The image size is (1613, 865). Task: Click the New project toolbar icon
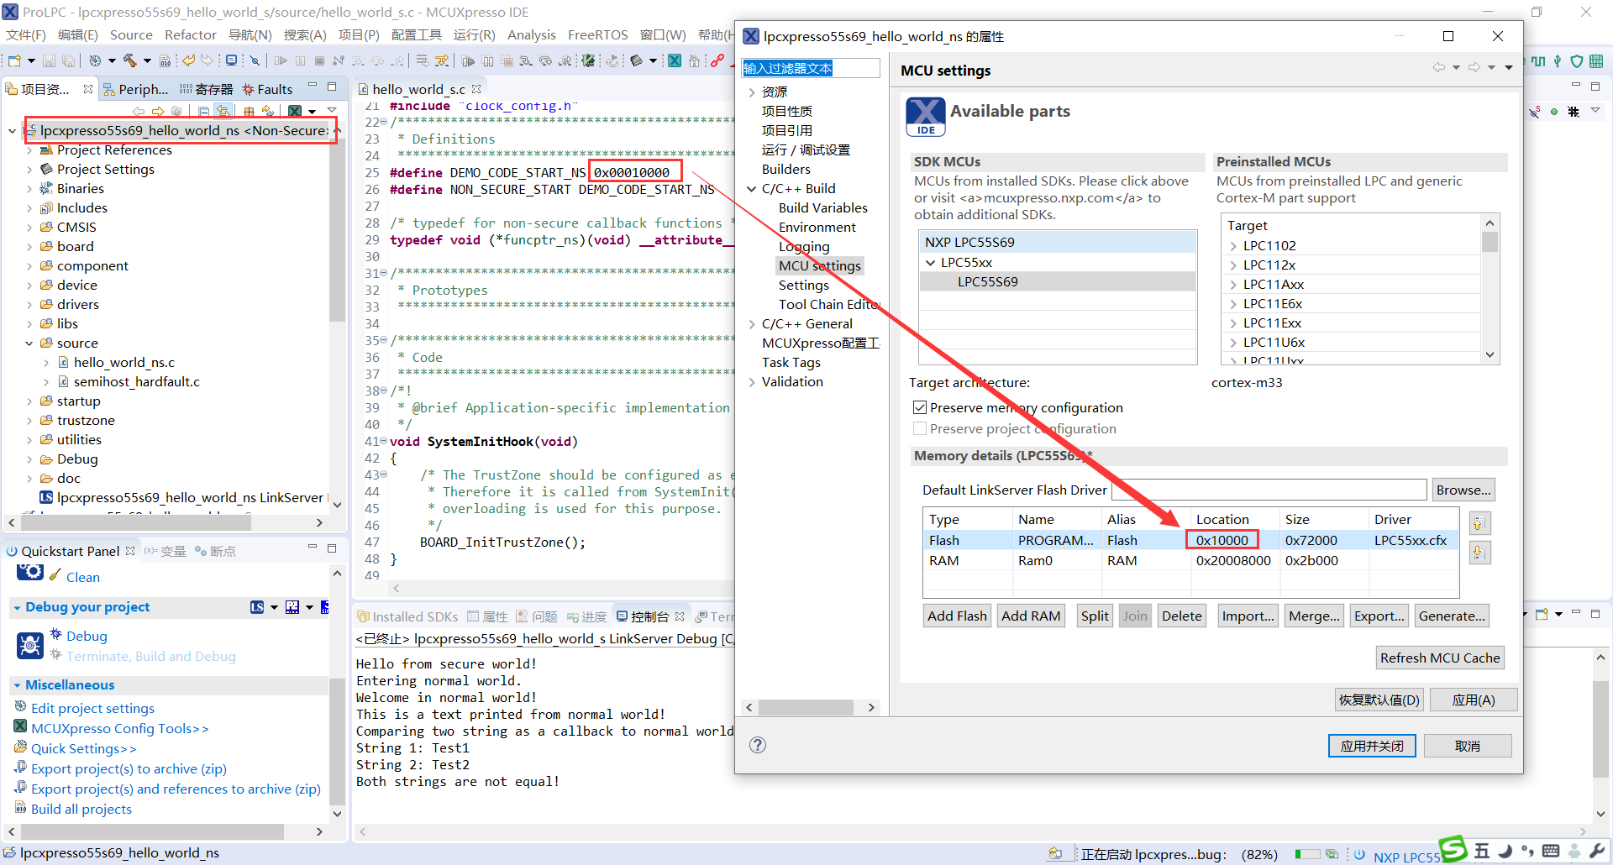pos(14,60)
